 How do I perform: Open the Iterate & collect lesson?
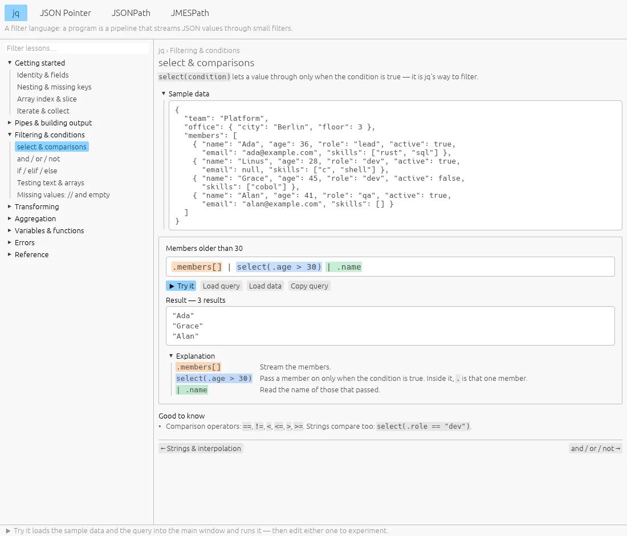pos(43,111)
